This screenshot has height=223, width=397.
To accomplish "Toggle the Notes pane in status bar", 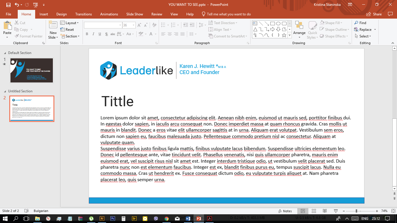I will point(285,211).
